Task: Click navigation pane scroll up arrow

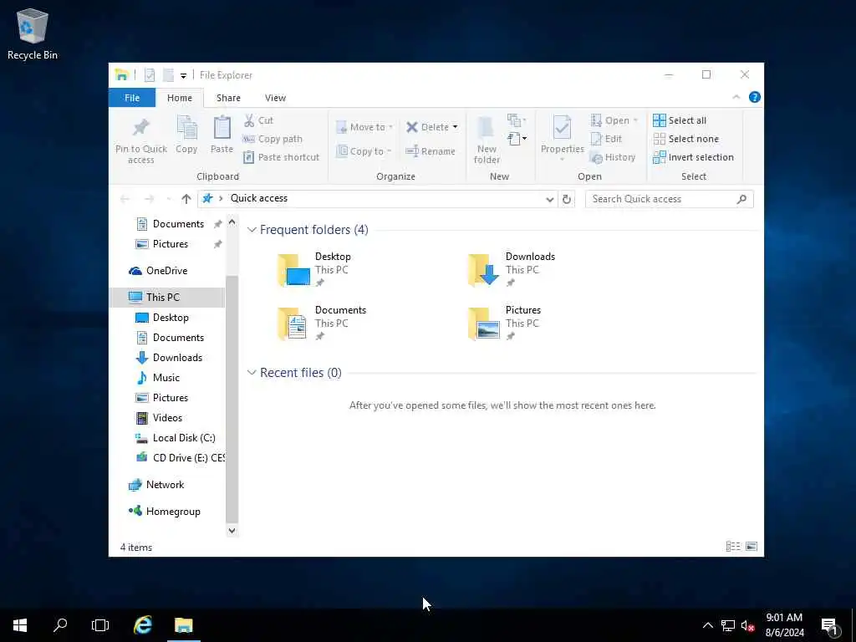Action: [232, 222]
